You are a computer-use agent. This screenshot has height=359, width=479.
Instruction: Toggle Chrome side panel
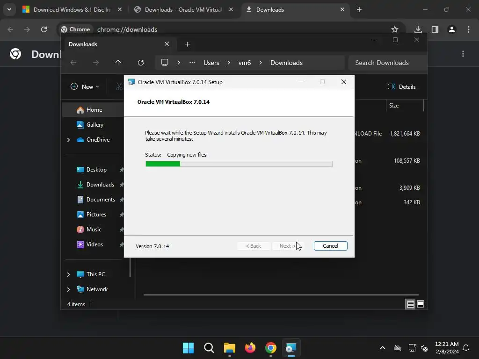pos(435,29)
